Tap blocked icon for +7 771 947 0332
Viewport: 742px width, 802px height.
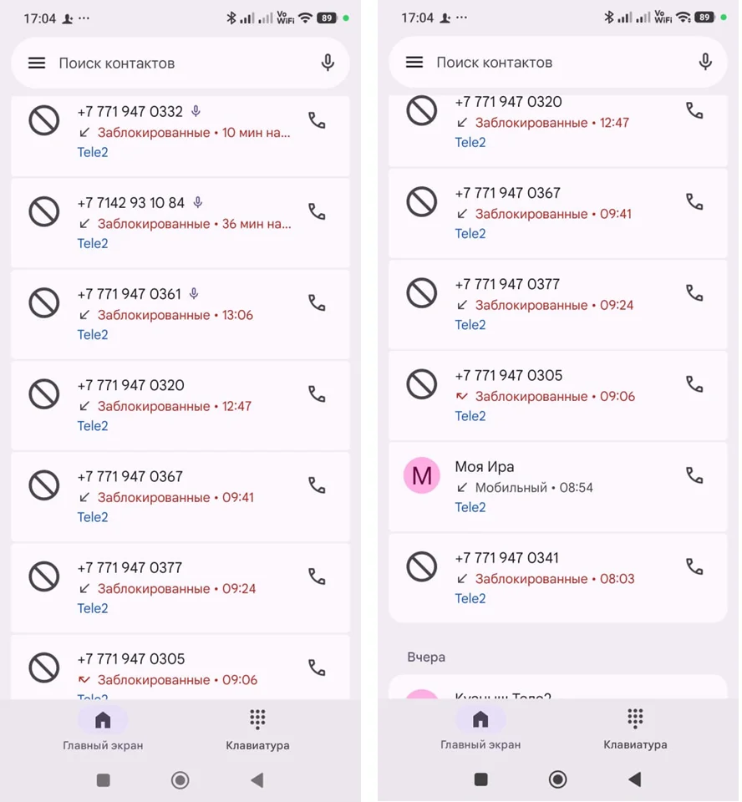(43, 121)
